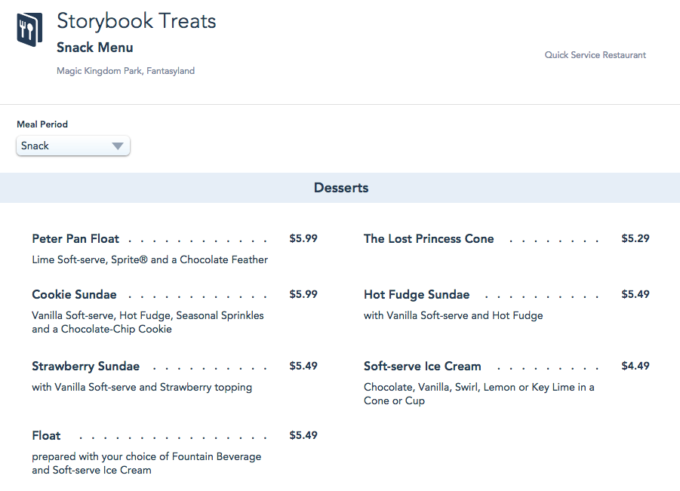
Task: Select the Hot Fudge Sundae item
Action: pos(416,294)
